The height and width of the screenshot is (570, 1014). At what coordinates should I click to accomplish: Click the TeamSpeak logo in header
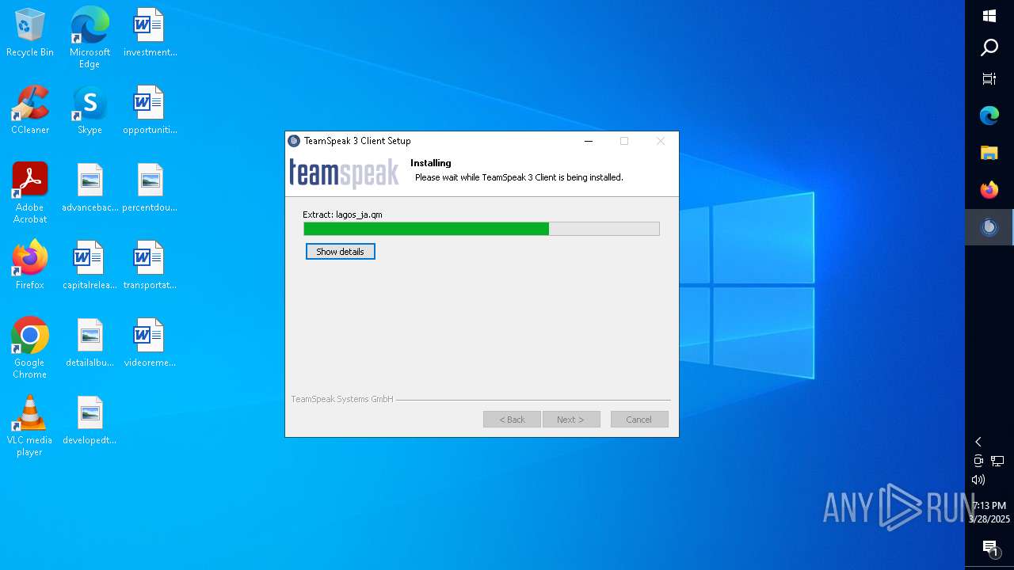tap(344, 173)
